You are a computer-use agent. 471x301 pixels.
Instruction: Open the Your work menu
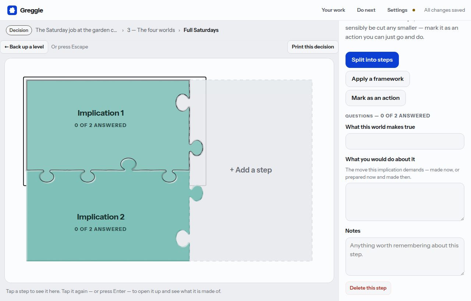(333, 10)
